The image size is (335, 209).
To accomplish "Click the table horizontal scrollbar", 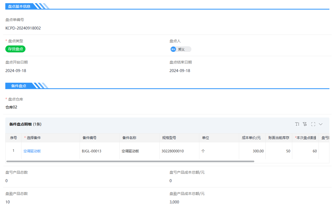I will pyautogui.click(x=130, y=161).
